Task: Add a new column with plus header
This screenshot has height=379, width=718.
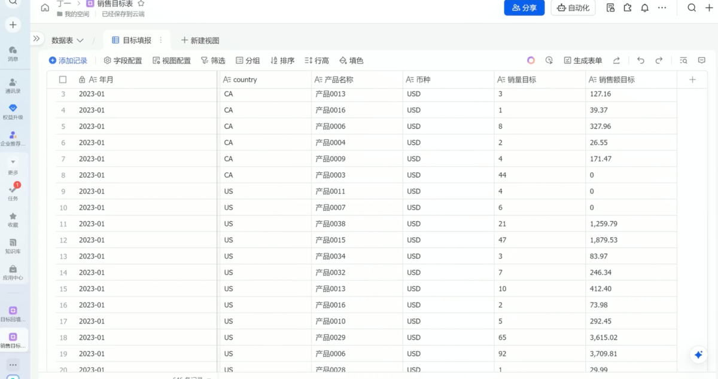Action: (x=692, y=80)
